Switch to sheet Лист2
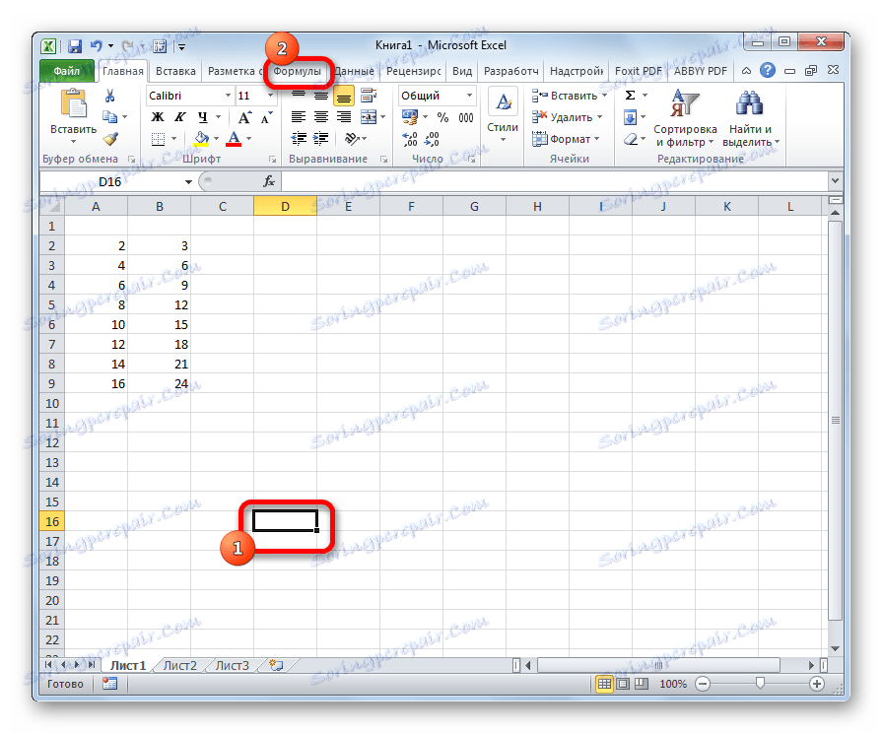This screenshot has height=734, width=883. pyautogui.click(x=180, y=665)
